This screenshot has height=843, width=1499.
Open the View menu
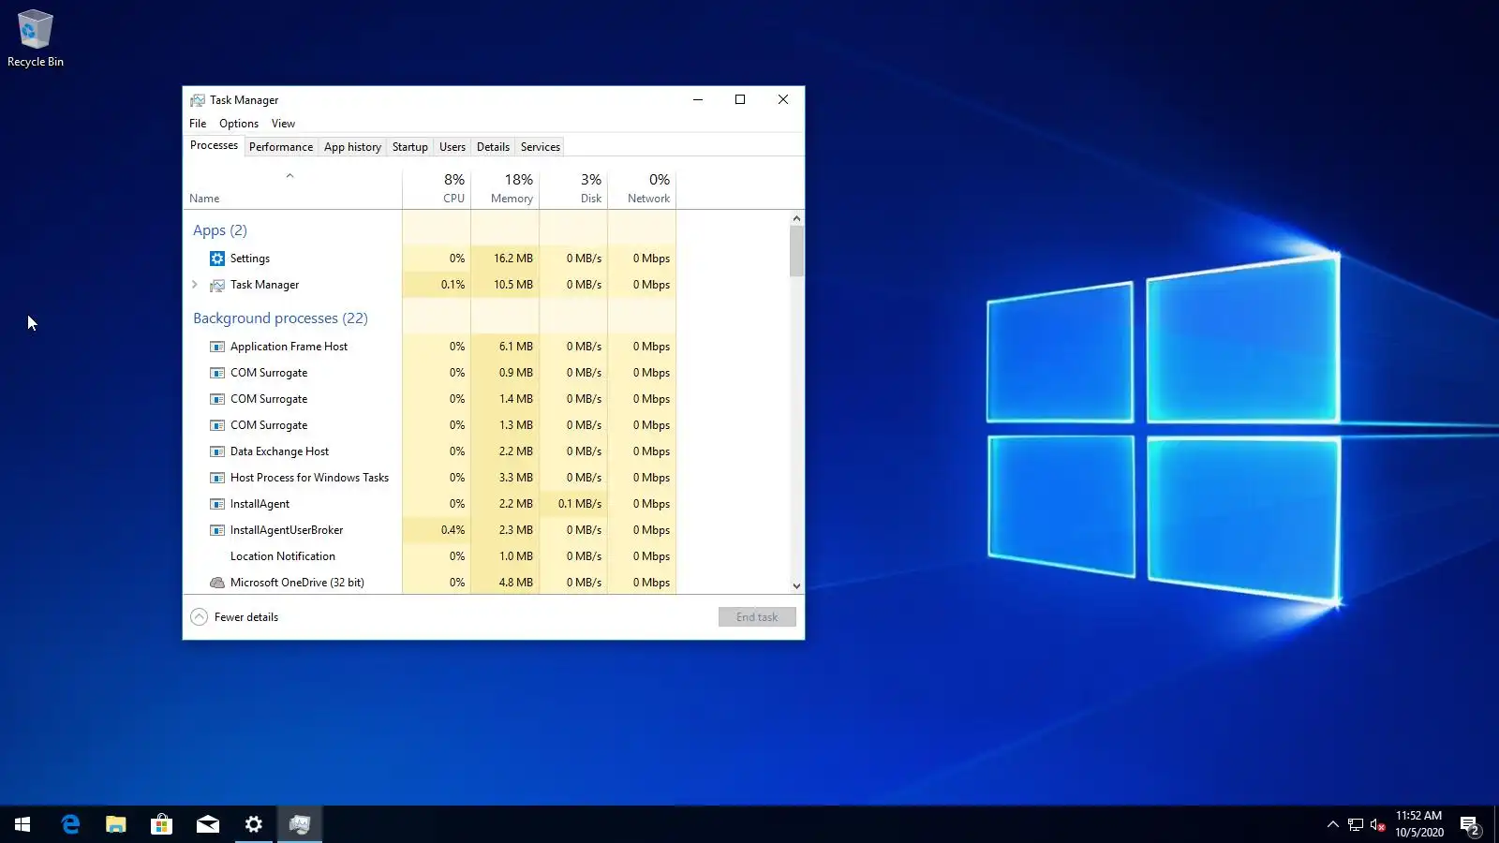pyautogui.click(x=283, y=124)
